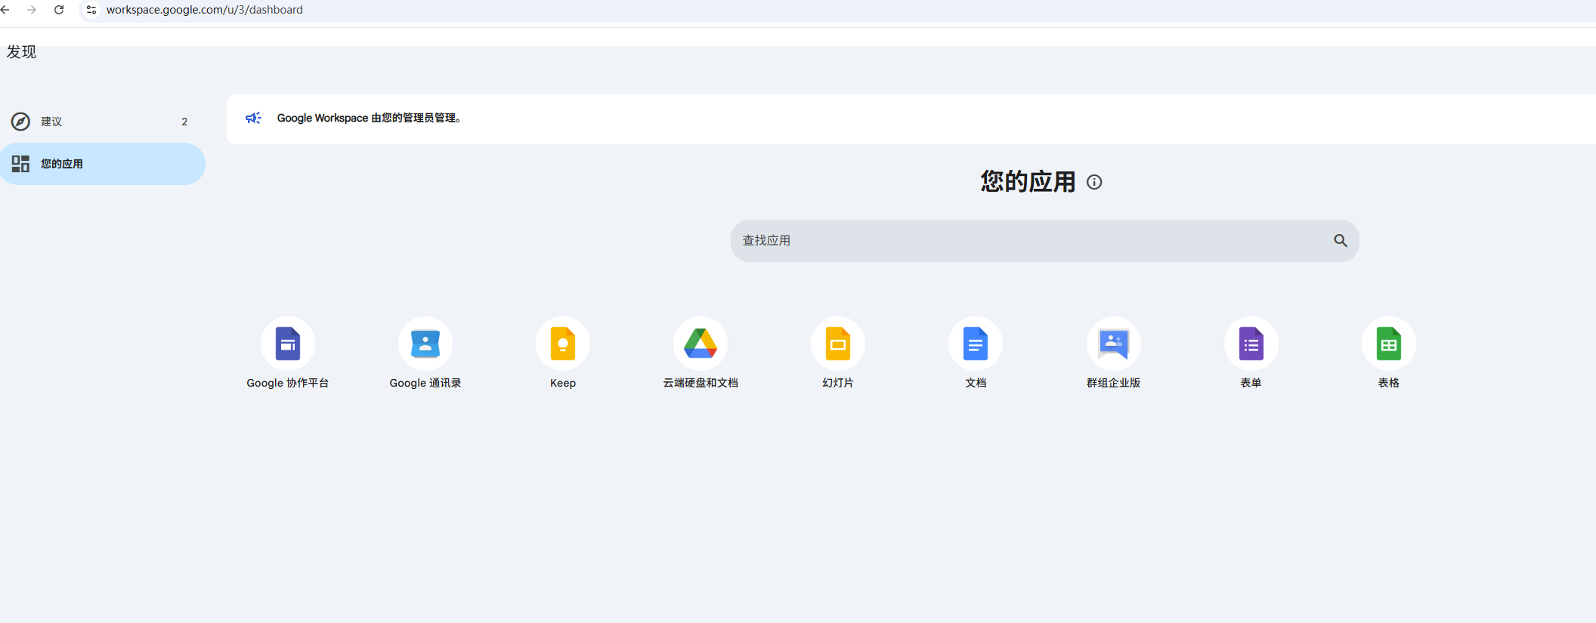This screenshot has width=1596, height=623.
Task: Click the browser forward arrow
Action: [32, 10]
